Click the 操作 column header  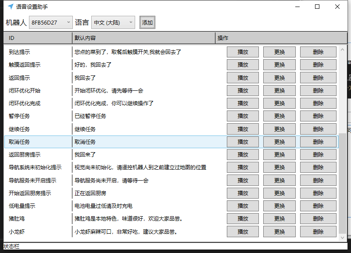pyautogui.click(x=276, y=38)
